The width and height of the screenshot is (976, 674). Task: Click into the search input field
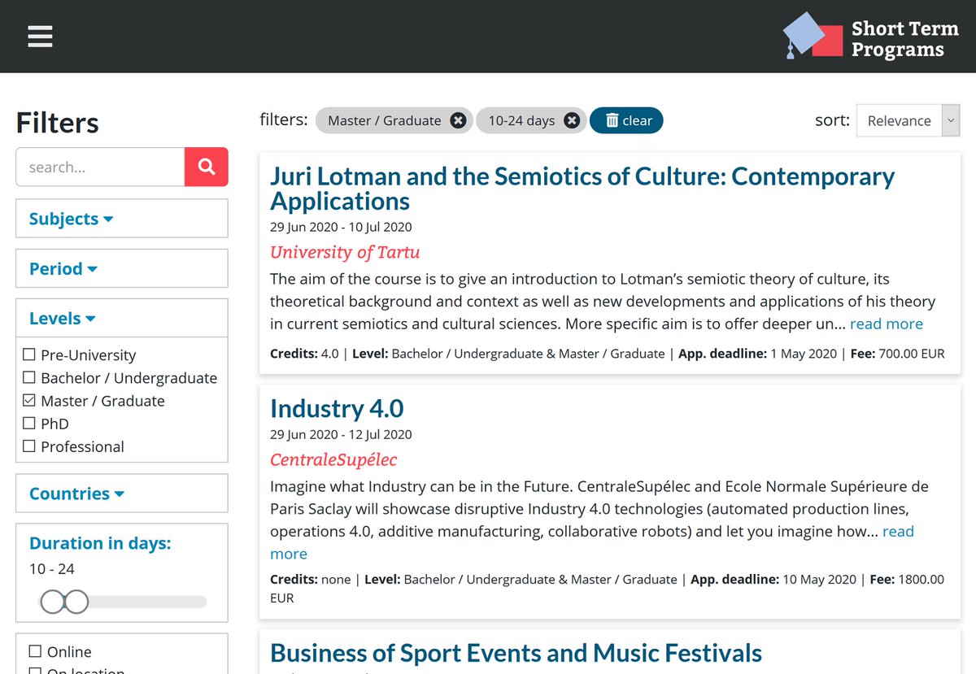pyautogui.click(x=101, y=167)
